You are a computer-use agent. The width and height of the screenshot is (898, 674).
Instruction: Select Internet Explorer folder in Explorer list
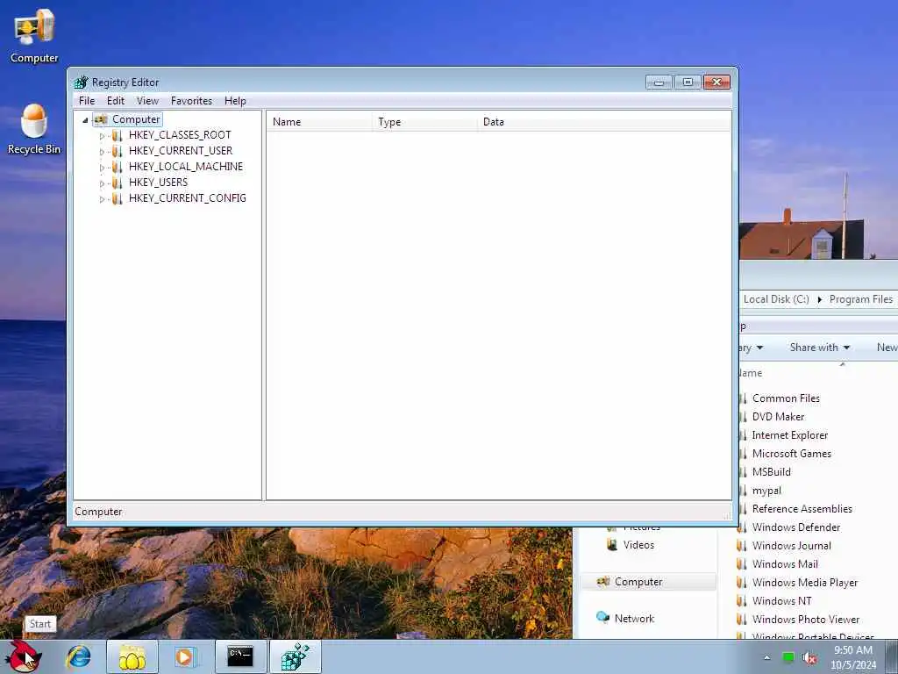click(789, 435)
